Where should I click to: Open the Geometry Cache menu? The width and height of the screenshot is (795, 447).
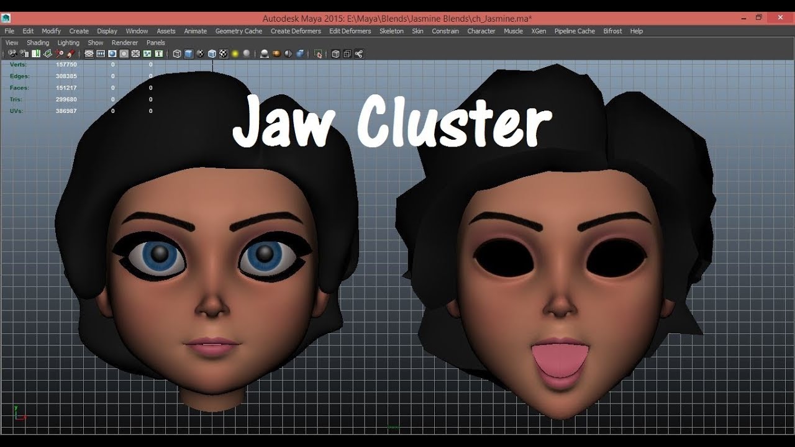(238, 31)
